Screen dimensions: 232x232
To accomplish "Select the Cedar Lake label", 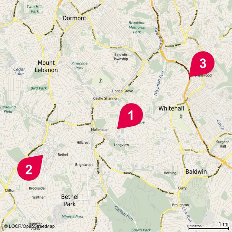I will [x=19, y=71].
